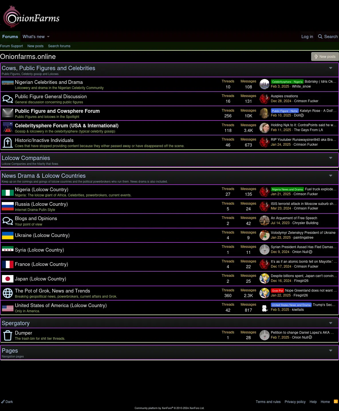Open the Crimson Fucker avatar beside Auspies creations
This screenshot has width=339, height=411.
point(265,98)
